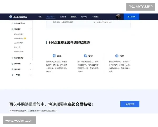Click the blue 免费注册 button
Image resolution: width=158 pixels, height=127 pixels.
pos(130,104)
